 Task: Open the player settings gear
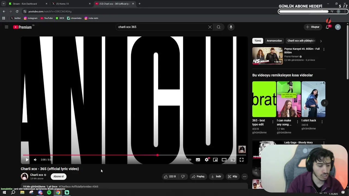(207, 160)
